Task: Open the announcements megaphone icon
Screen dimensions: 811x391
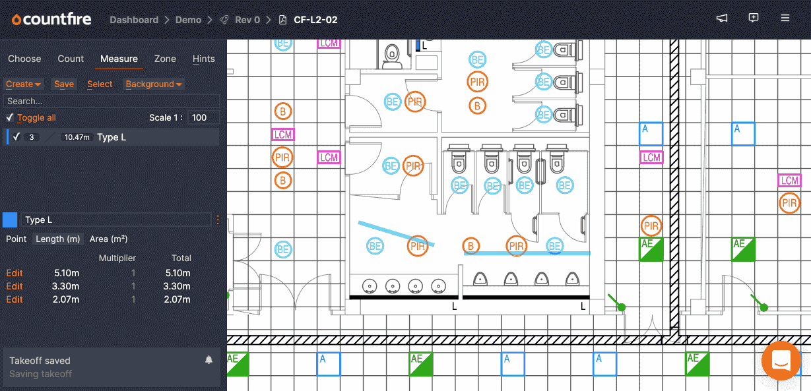Action: click(x=722, y=18)
